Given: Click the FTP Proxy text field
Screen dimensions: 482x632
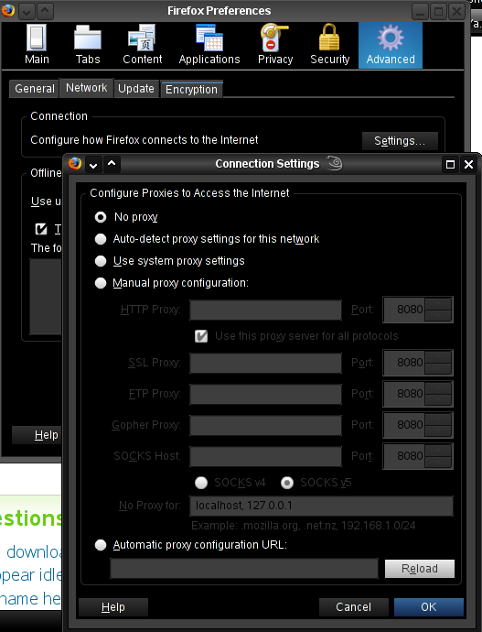Looking at the screenshot, I should tap(265, 394).
